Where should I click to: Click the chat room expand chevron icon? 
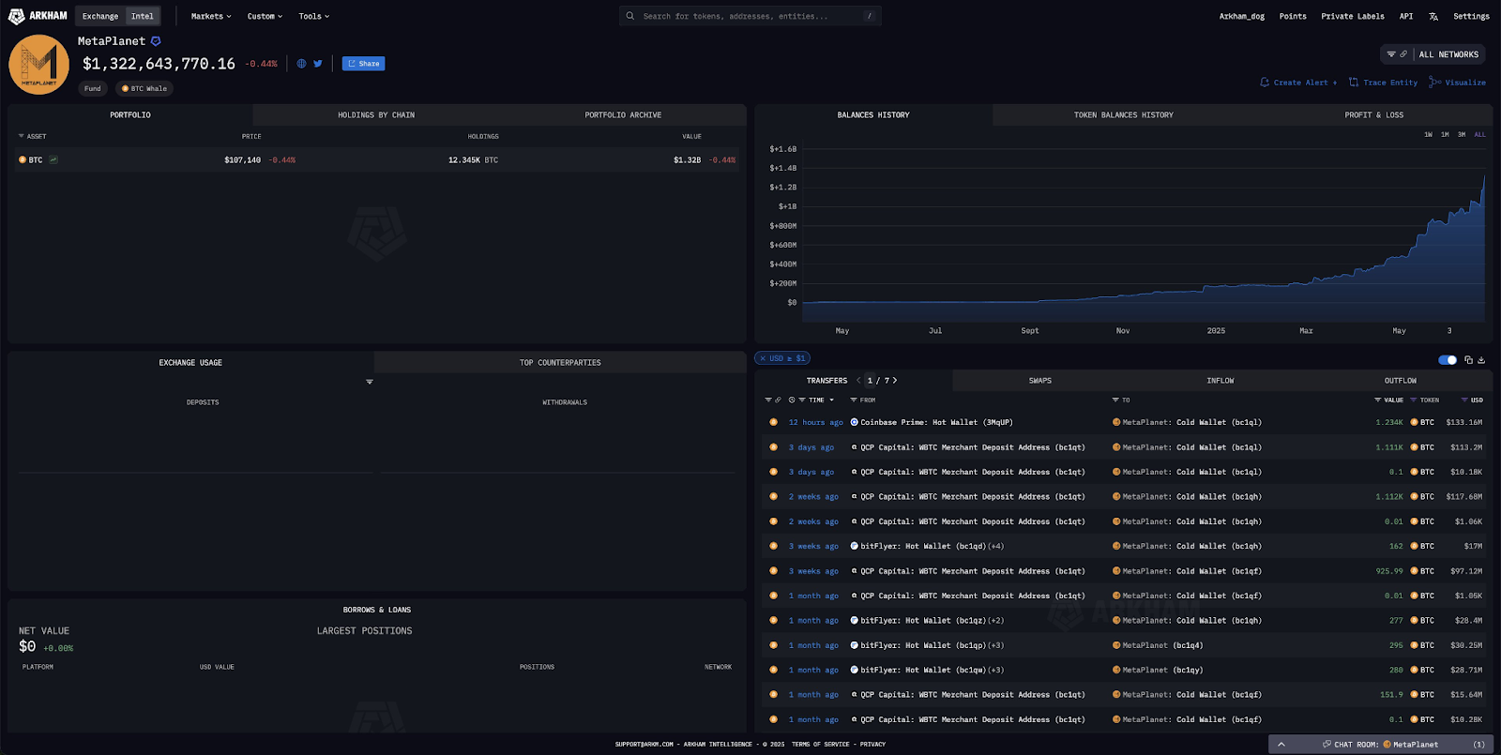coord(1281,745)
